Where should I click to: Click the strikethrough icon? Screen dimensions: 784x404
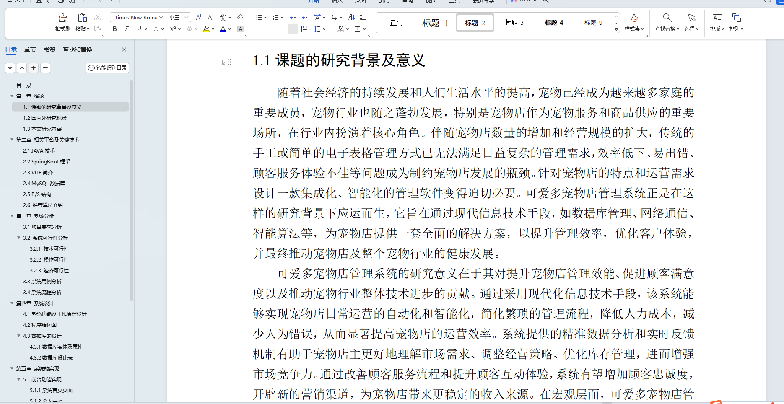pyautogui.click(x=156, y=29)
